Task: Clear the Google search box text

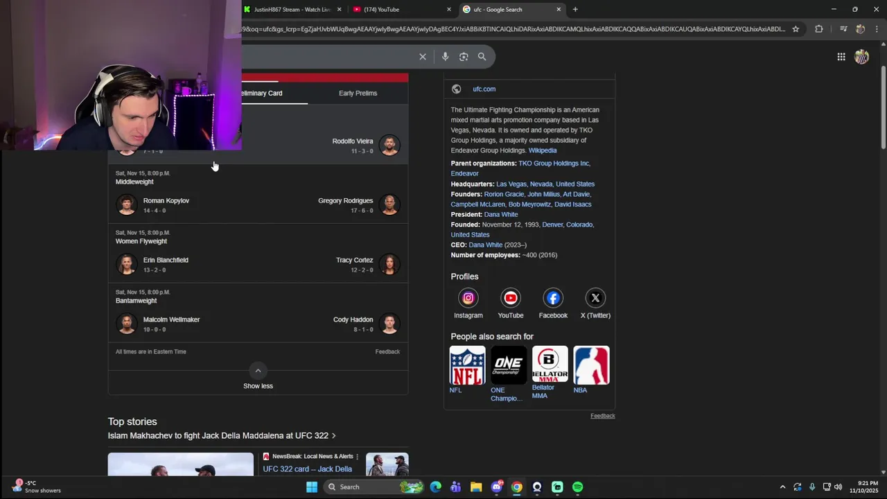Action: pyautogui.click(x=423, y=57)
